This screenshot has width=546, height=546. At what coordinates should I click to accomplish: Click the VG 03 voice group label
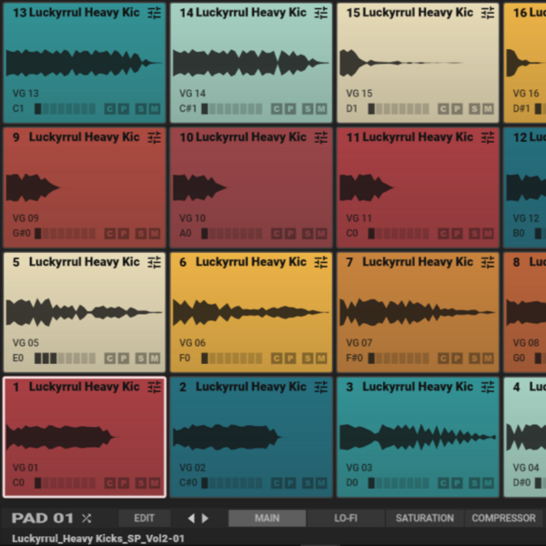click(359, 468)
